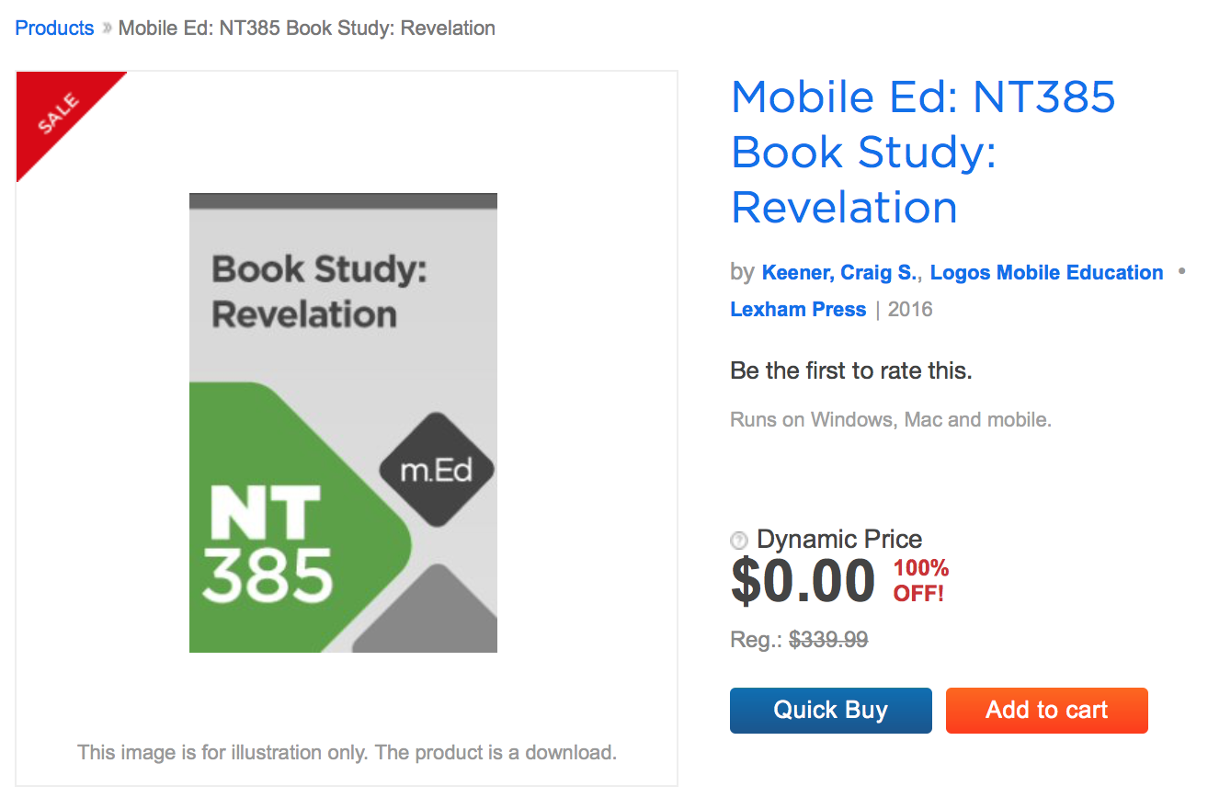The image size is (1208, 809).
Task: Open the Products breadcrumb link
Action: [x=54, y=28]
